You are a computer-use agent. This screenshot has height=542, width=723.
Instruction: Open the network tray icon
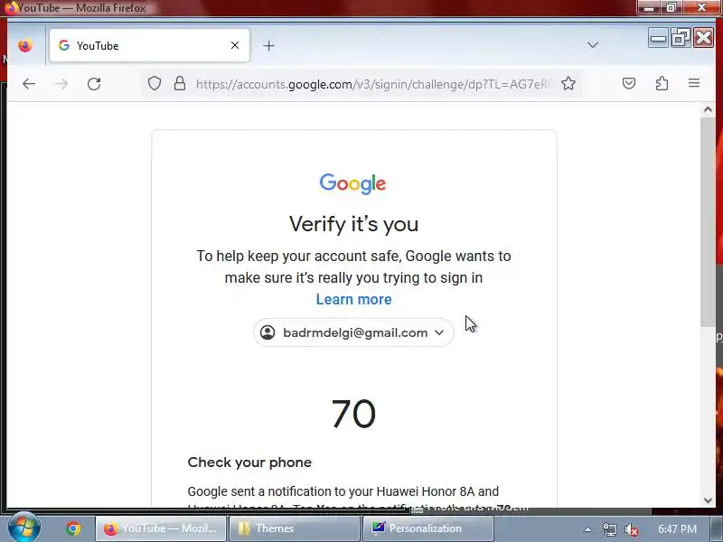click(x=609, y=529)
